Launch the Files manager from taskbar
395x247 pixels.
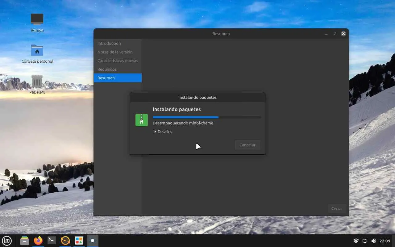(x=25, y=241)
